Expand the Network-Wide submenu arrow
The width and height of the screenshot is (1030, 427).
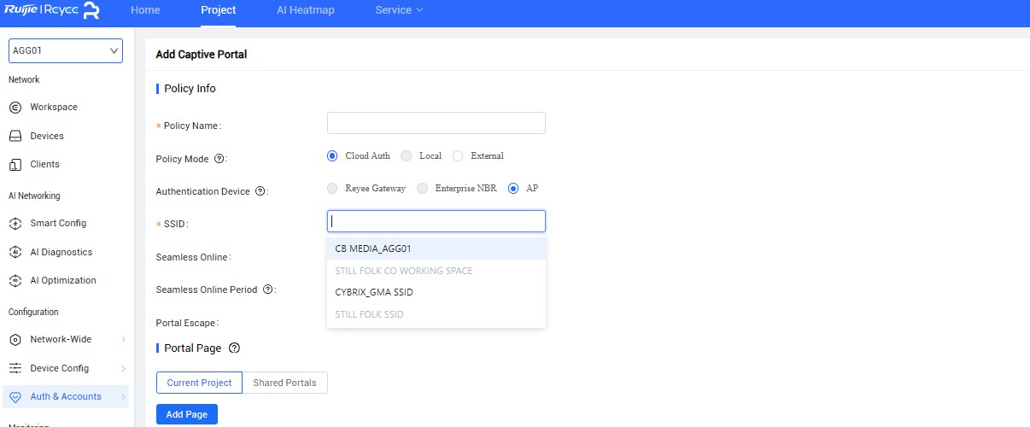[123, 339]
